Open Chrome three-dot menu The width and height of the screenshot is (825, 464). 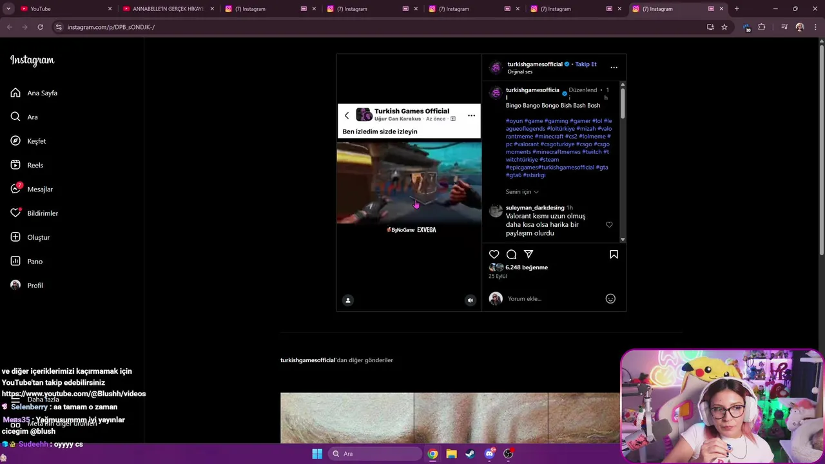coord(816,27)
